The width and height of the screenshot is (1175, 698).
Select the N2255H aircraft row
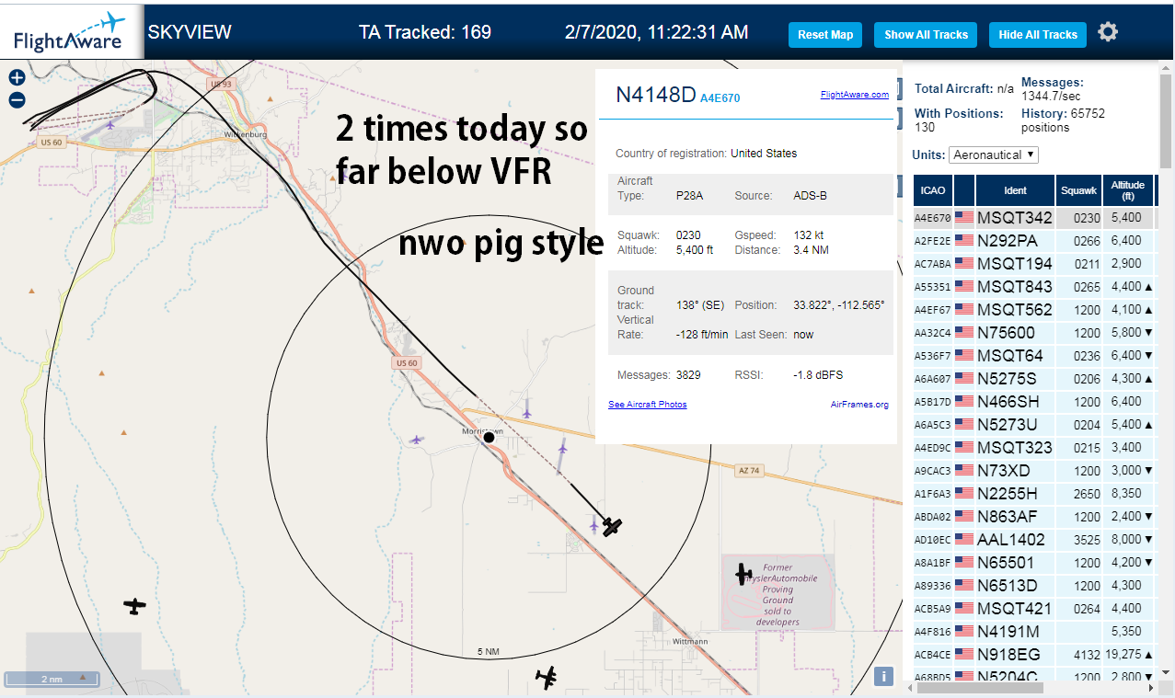click(1033, 494)
